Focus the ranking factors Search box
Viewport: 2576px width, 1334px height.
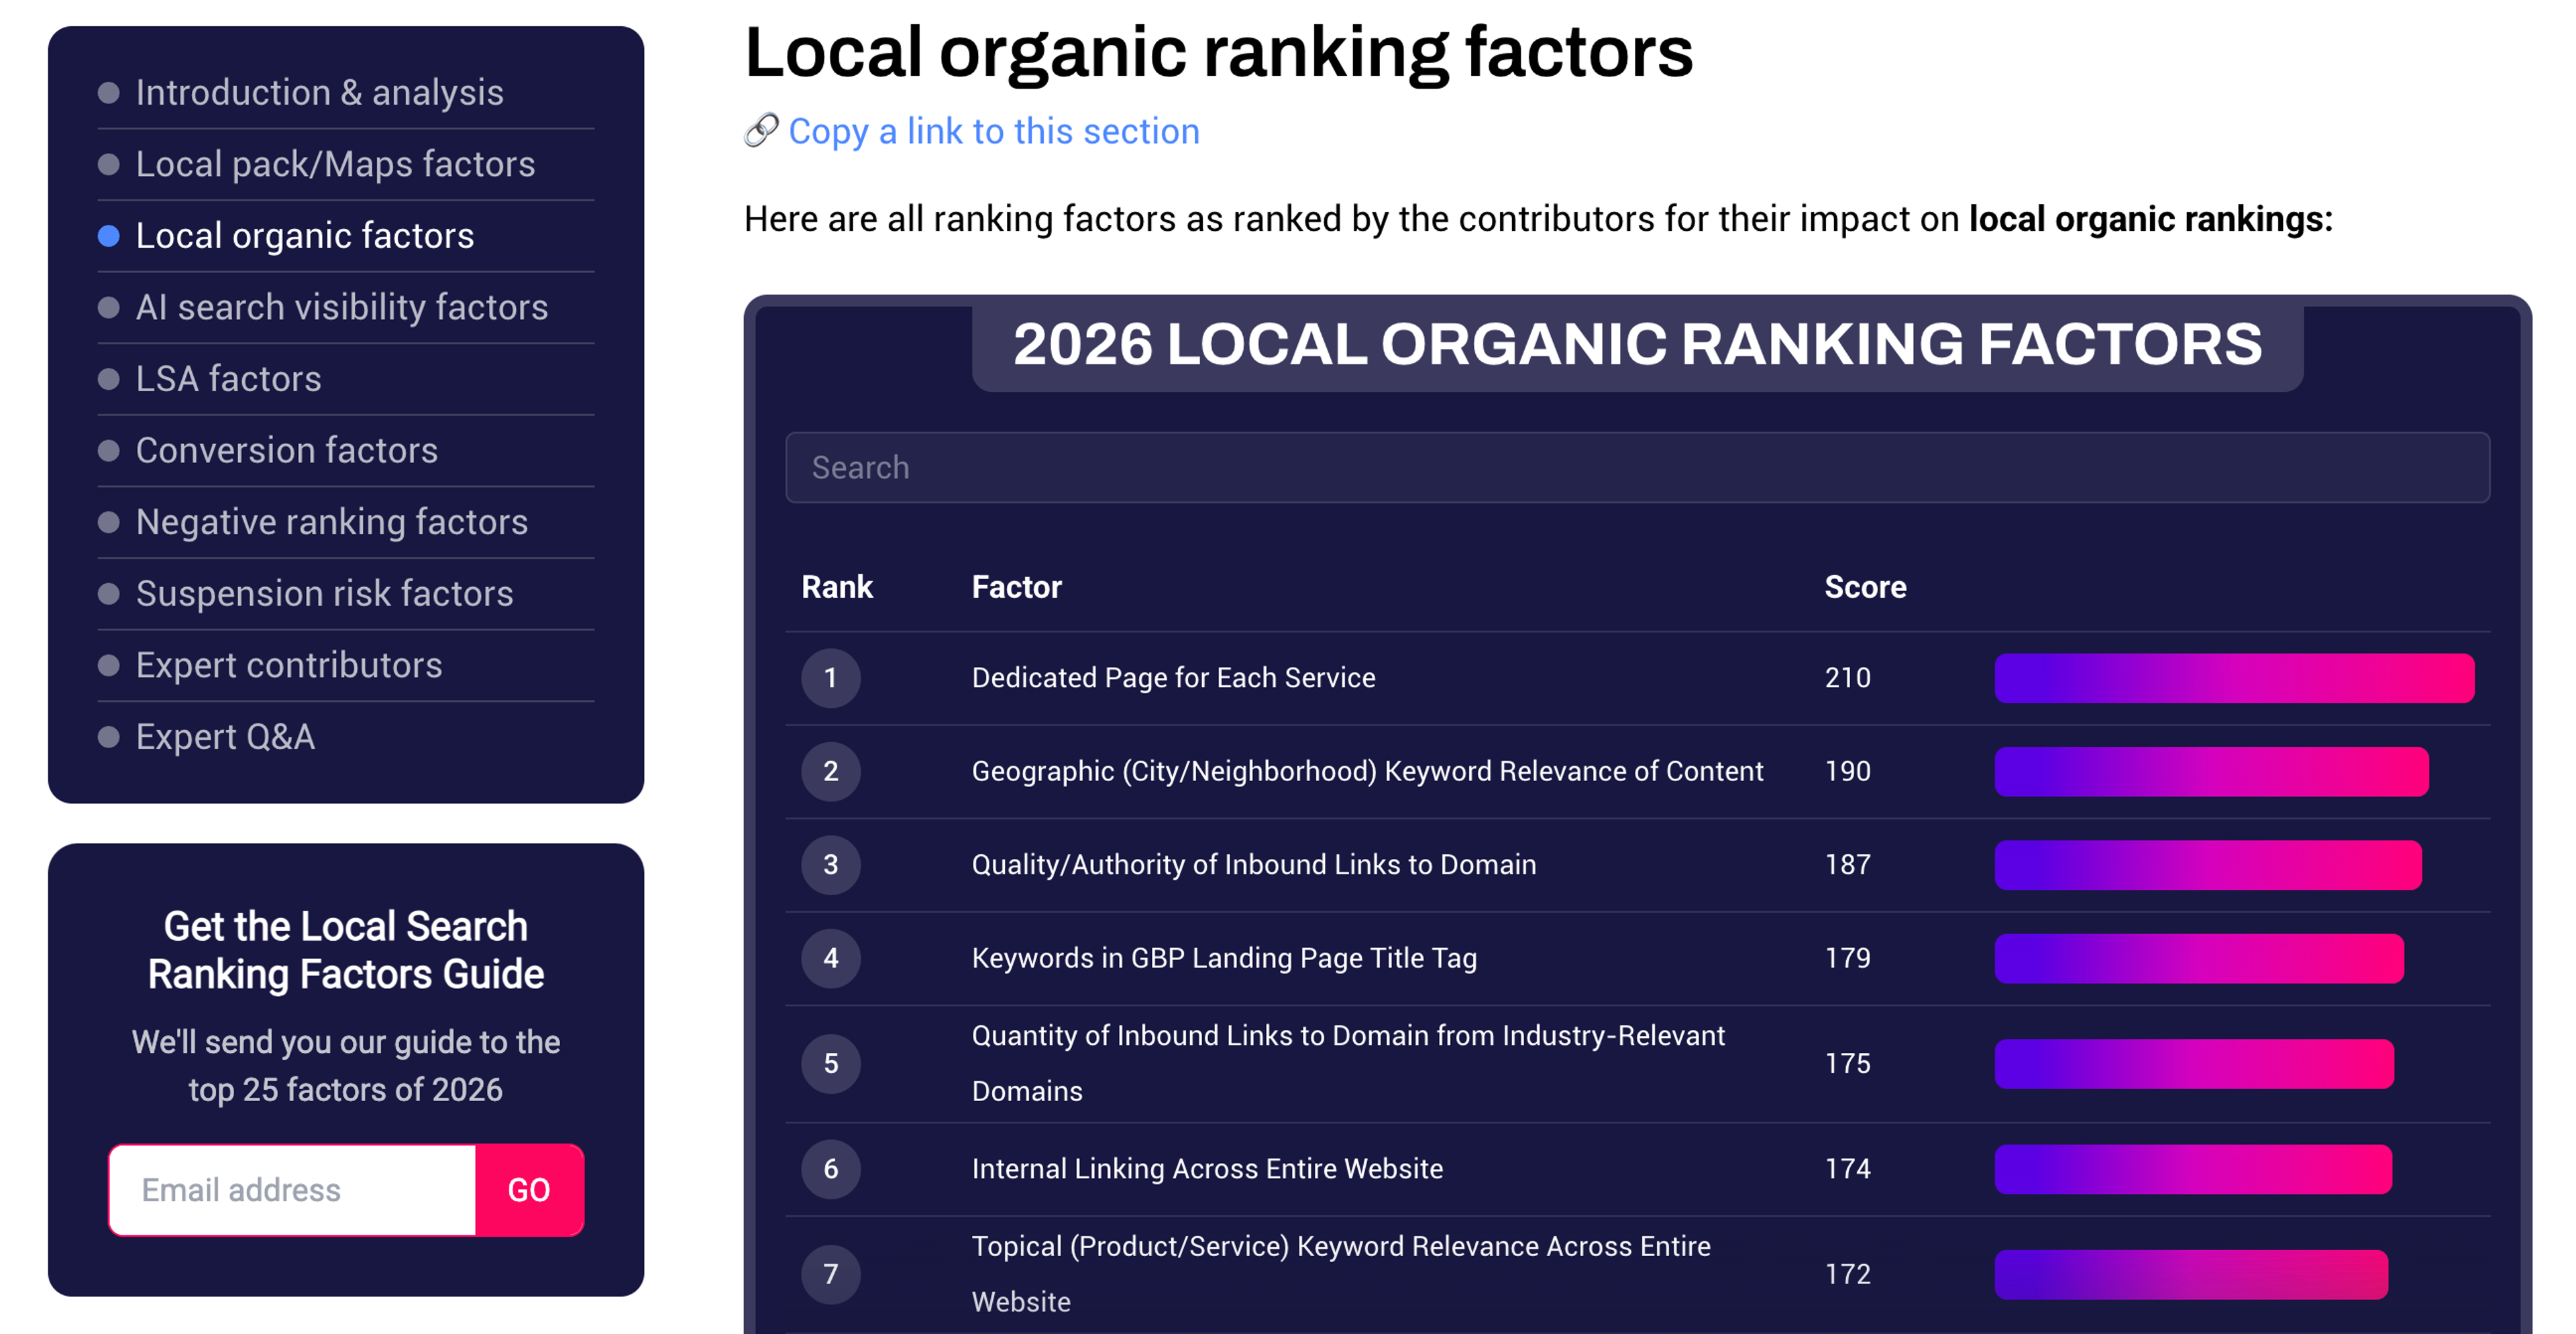coord(1637,467)
